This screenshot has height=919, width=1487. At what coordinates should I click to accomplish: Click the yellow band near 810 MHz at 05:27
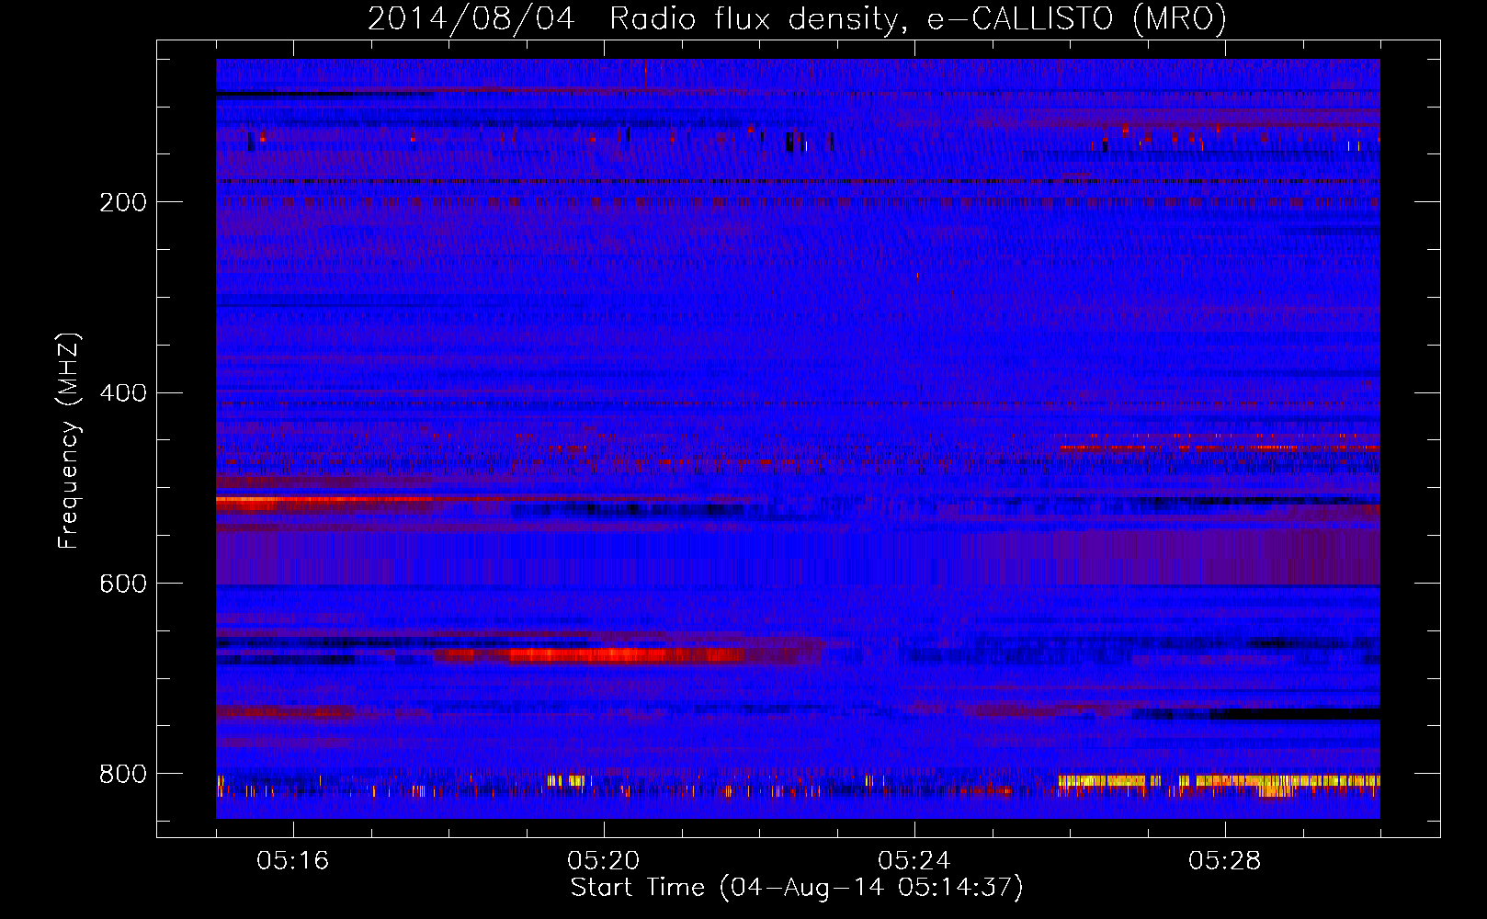coord(1219,781)
